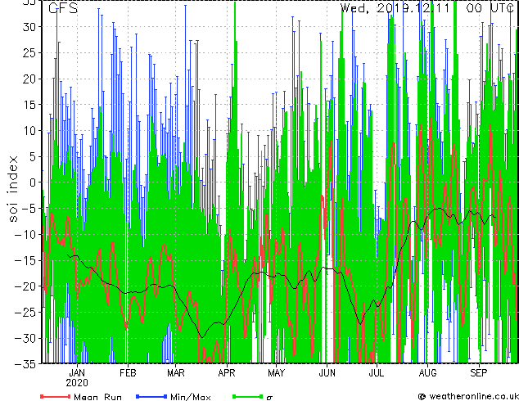The height and width of the screenshot is (401, 519).
Task: Click the 15 y-axis tick label
Action: pyautogui.click(x=29, y=105)
